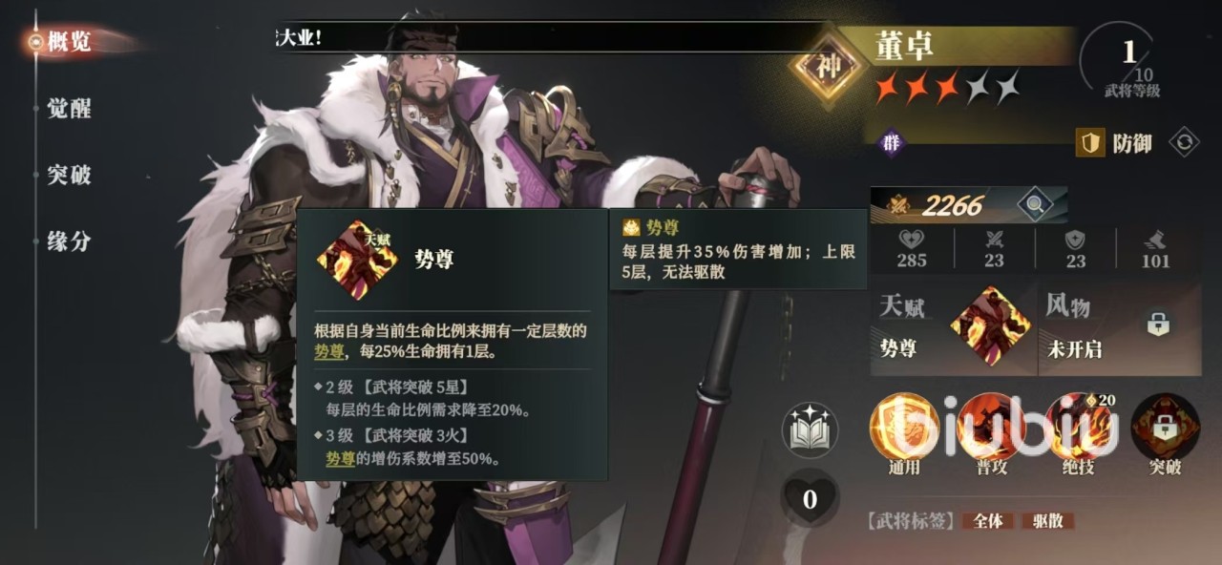Select the 概览 tab

[70, 42]
